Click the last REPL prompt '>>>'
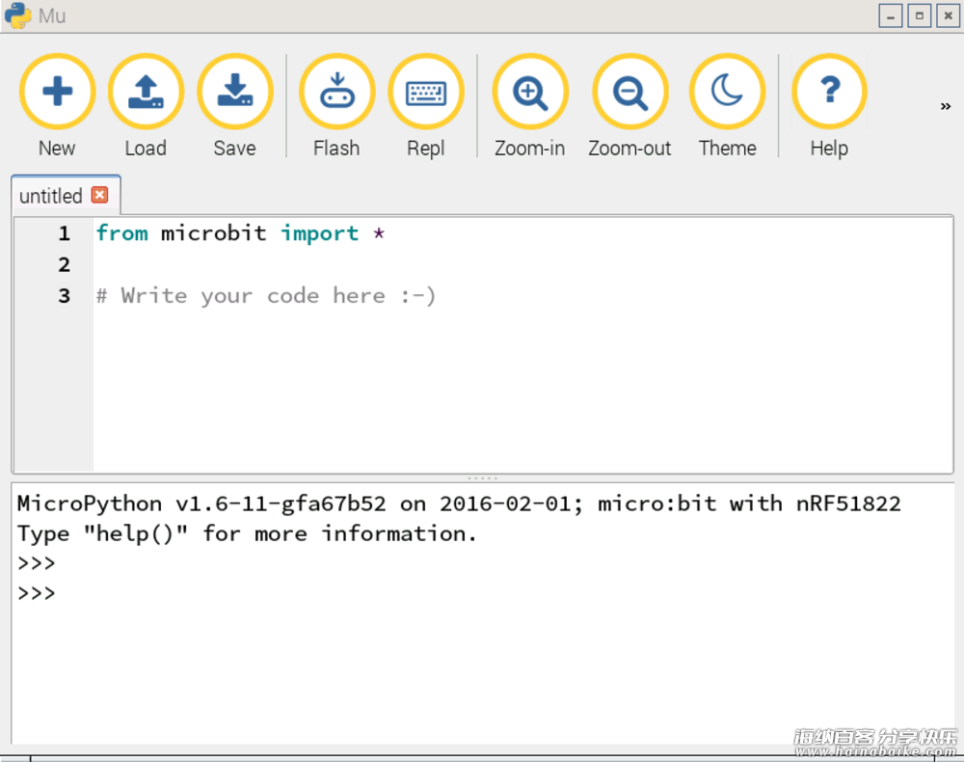This screenshot has width=964, height=762. coord(37,593)
